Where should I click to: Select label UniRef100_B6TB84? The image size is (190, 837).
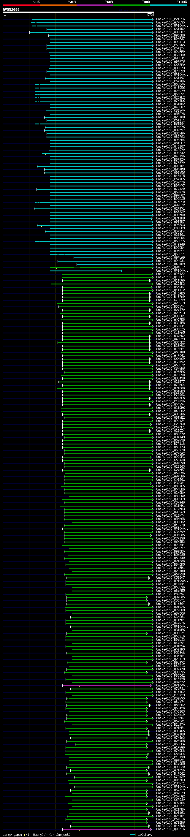pos(170,124)
